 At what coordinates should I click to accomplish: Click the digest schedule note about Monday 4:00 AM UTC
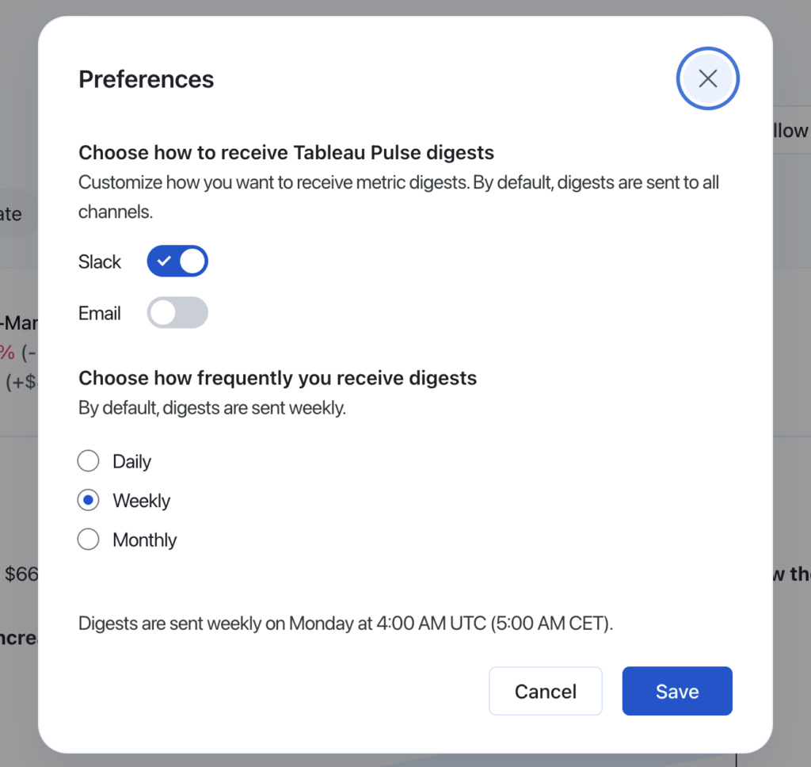coord(346,623)
